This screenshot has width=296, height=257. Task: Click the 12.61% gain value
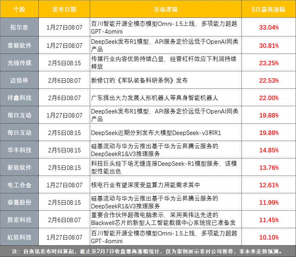(269, 185)
